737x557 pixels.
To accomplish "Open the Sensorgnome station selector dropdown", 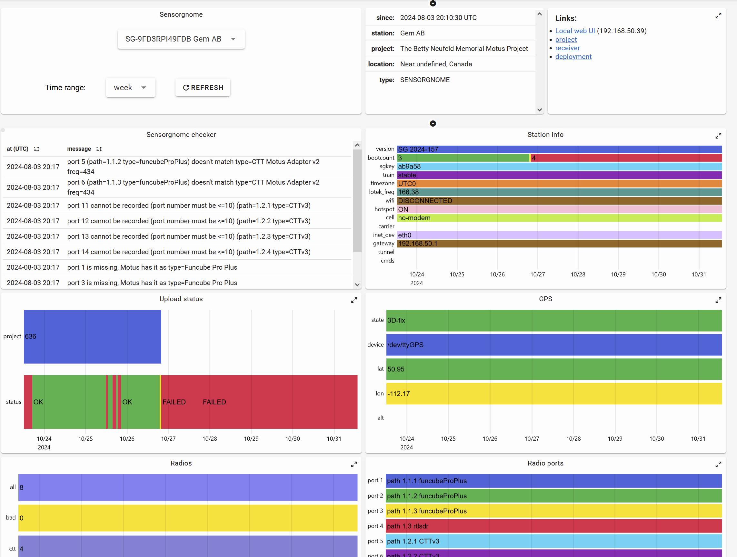I will [x=181, y=39].
